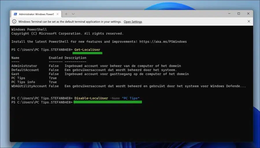This screenshot has width=260, height=148.
Task: Minimize the Windows Terminal window
Action: (229, 14)
